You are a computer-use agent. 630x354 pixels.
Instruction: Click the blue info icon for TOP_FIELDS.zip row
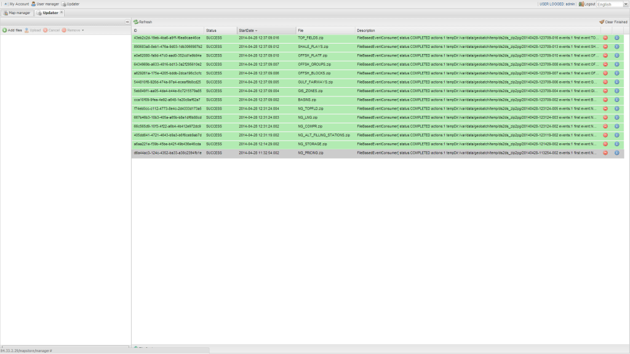tap(616, 37)
